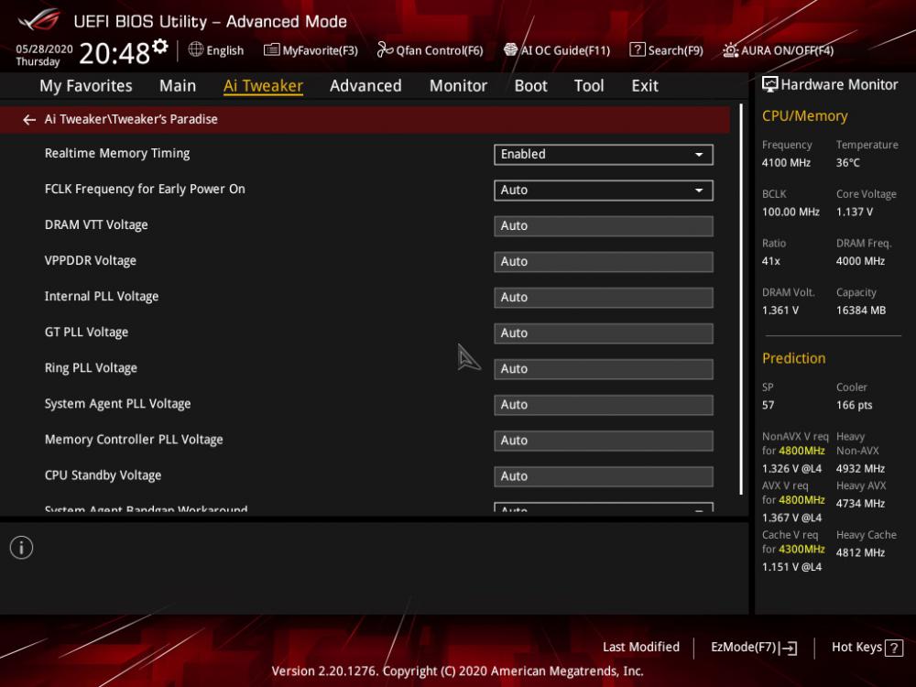
Task: Open the System Agent Bandgap Workaround dropdown
Action: click(604, 507)
